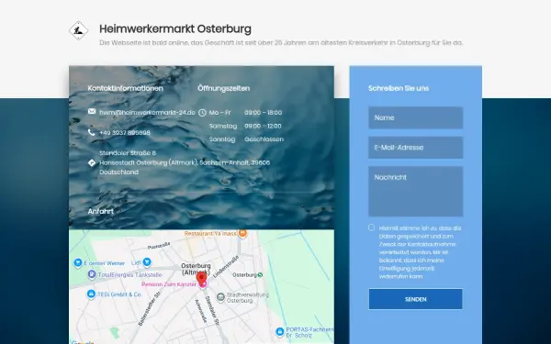This screenshot has height=344, width=551.
Task: Click the directions diamond icon next to address
Action: tap(92, 163)
